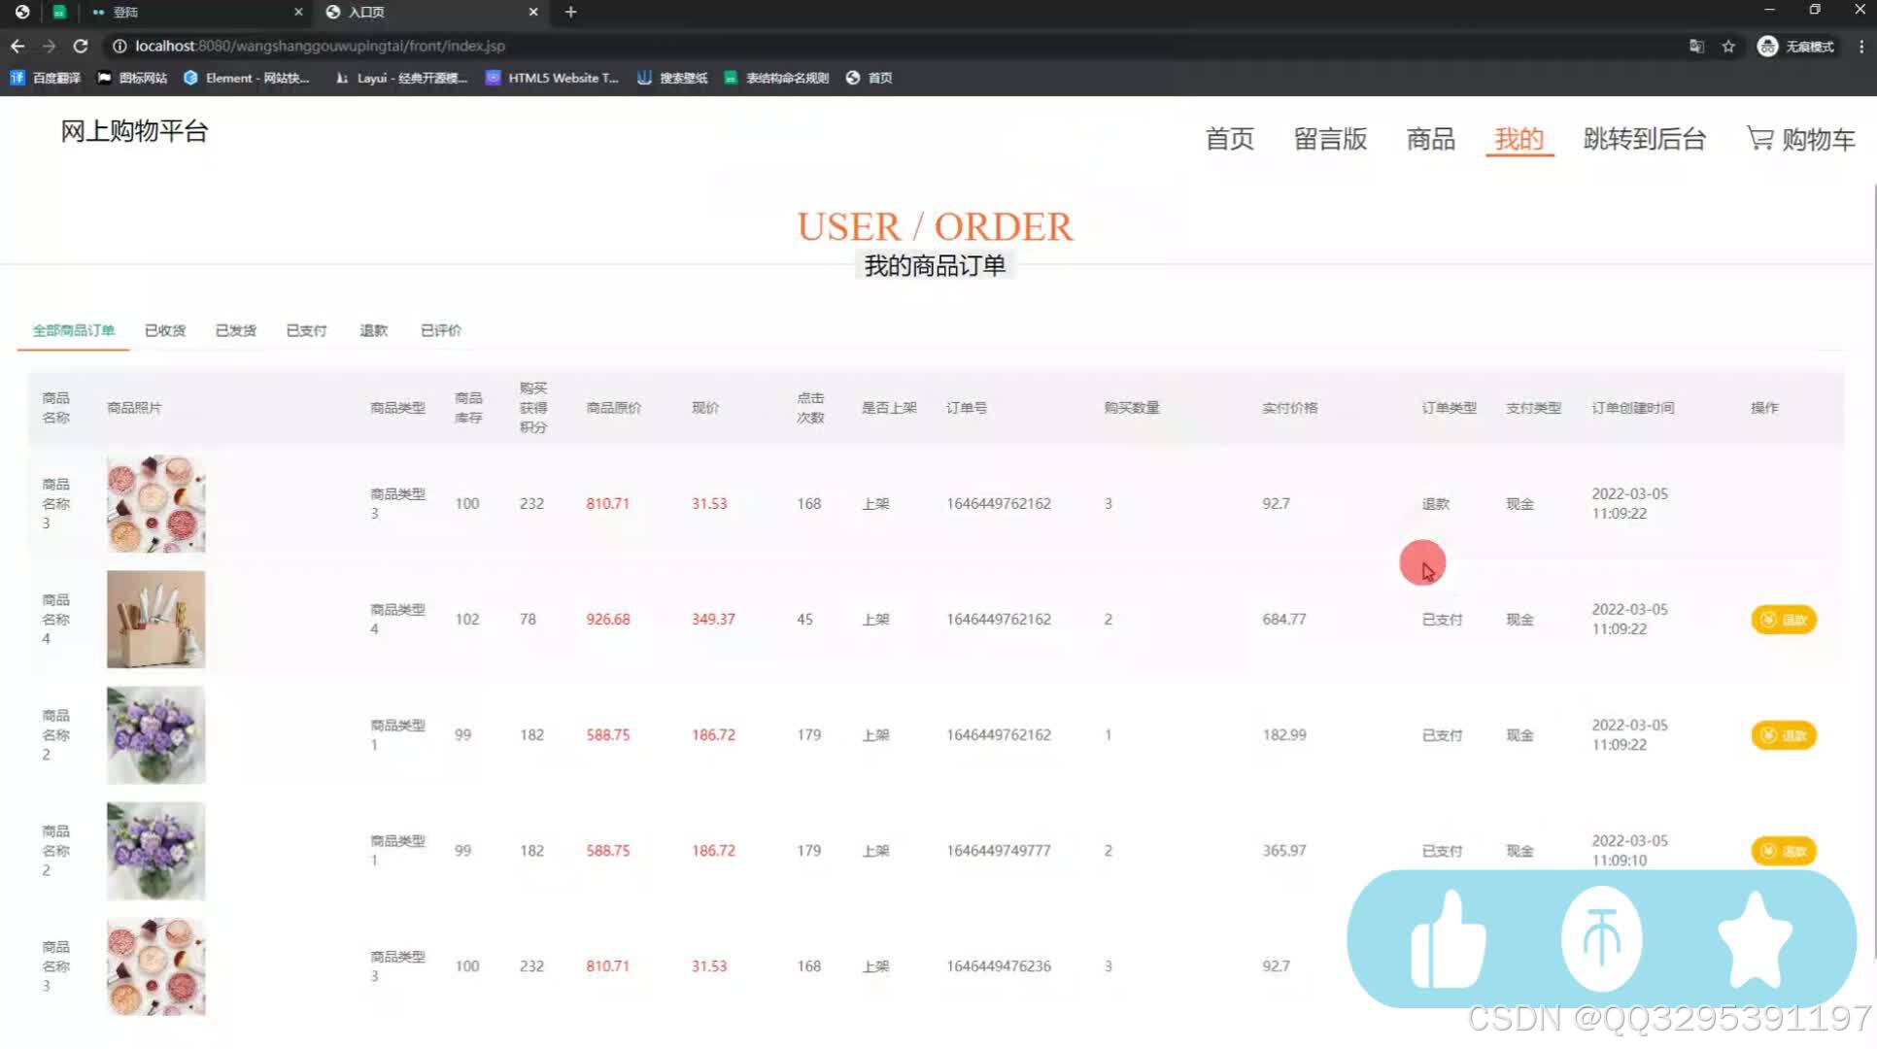Screen dimensions: 1877x1049
Task: Select the 全部商品订单 tab
Action: (74, 330)
